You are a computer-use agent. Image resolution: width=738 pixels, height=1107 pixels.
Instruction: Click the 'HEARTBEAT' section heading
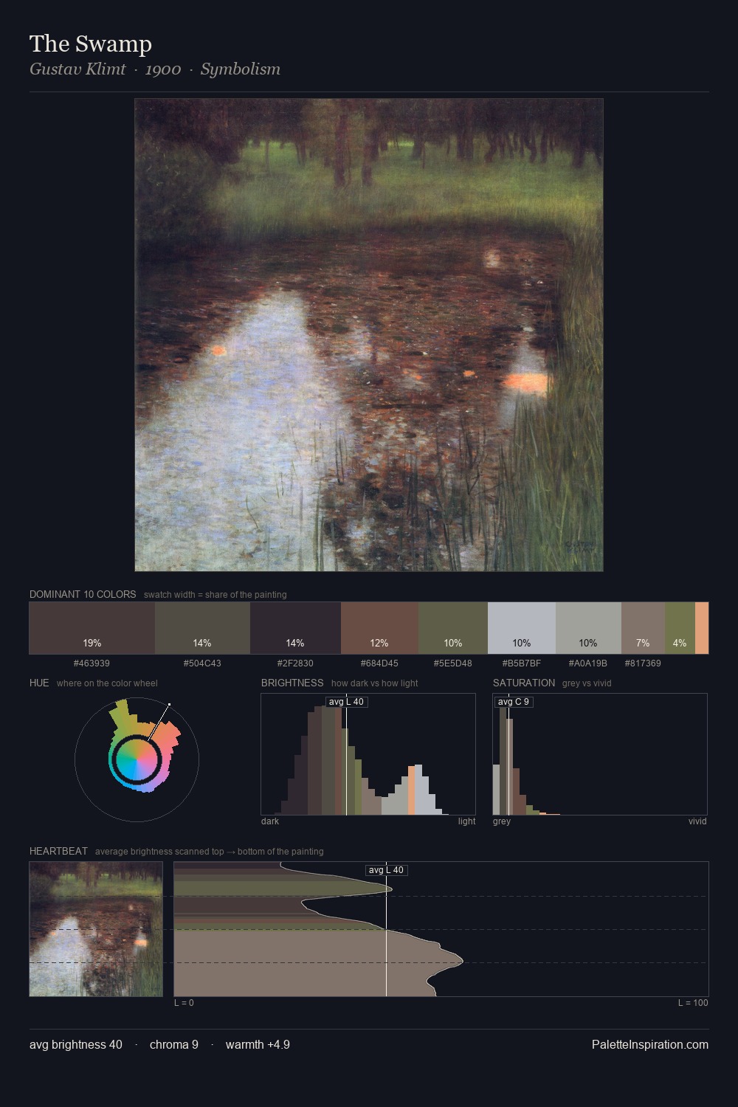[58, 851]
